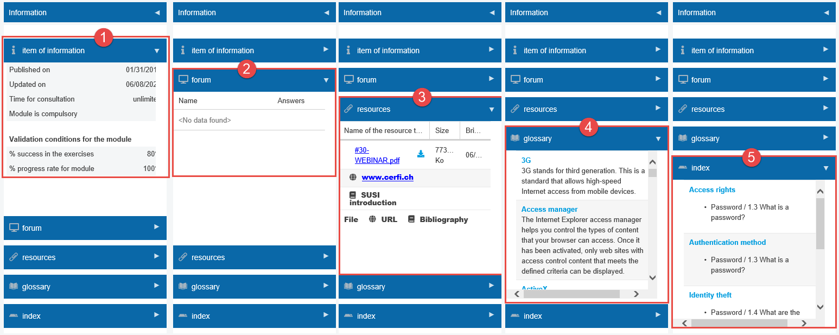Open the #30-WEBINAR.pdf resource link
Screen dimensions: 839x335
coord(377,155)
